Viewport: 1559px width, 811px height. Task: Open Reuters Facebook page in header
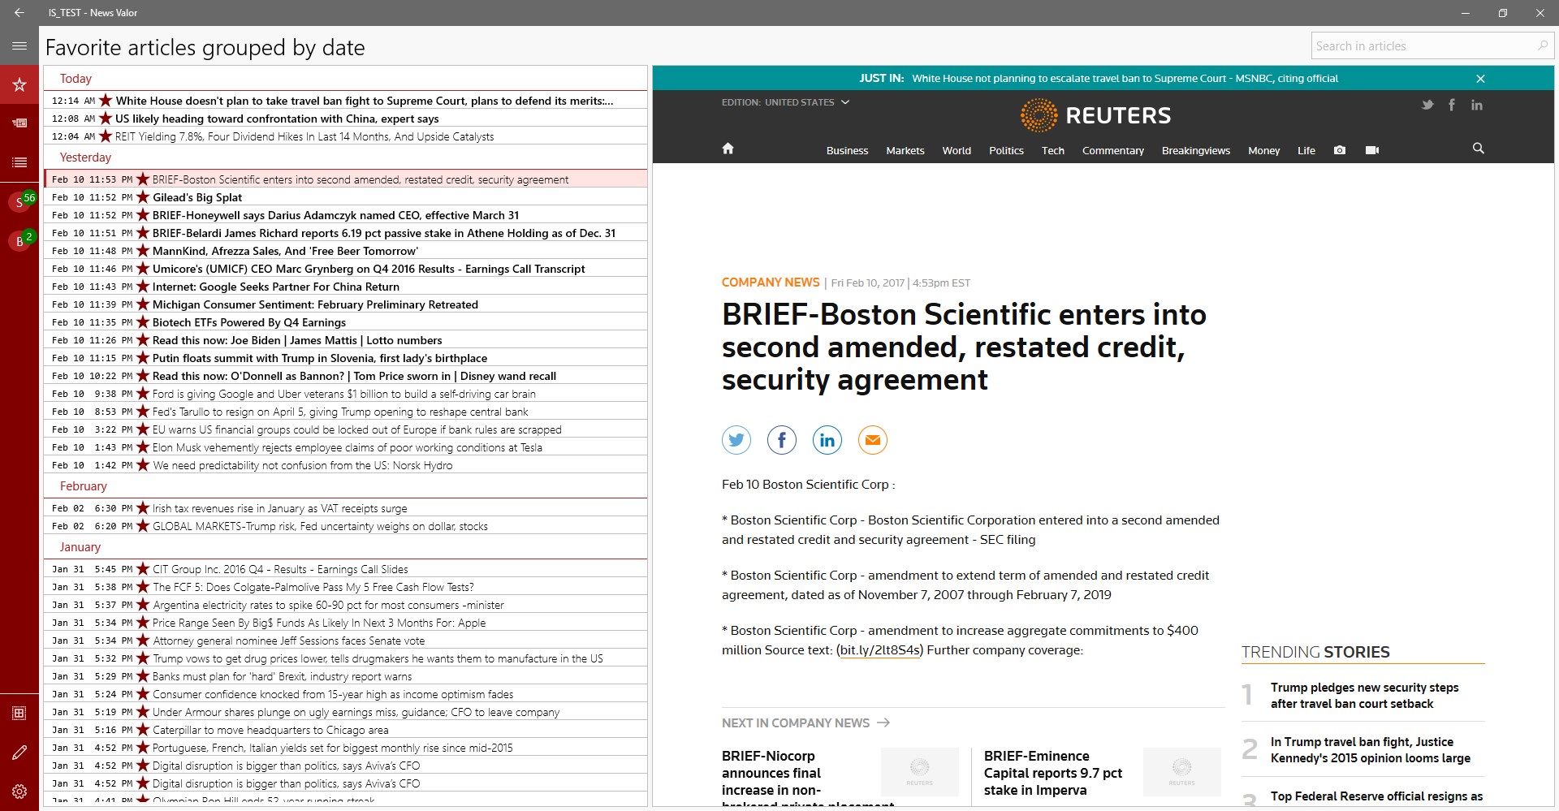(x=1452, y=105)
